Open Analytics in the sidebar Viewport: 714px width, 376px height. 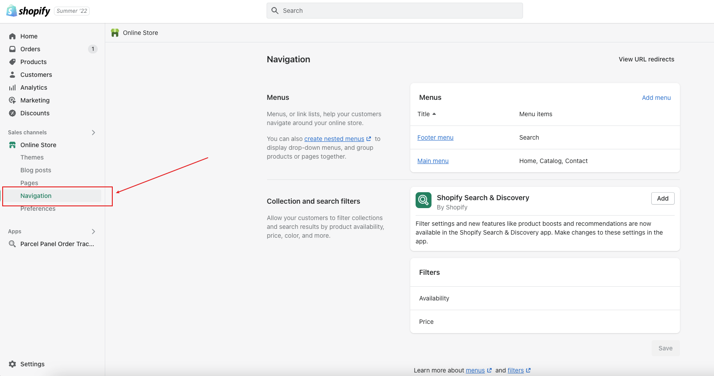point(34,87)
